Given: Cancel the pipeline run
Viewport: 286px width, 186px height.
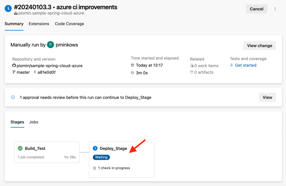Looking at the screenshot, I should 256,9.
